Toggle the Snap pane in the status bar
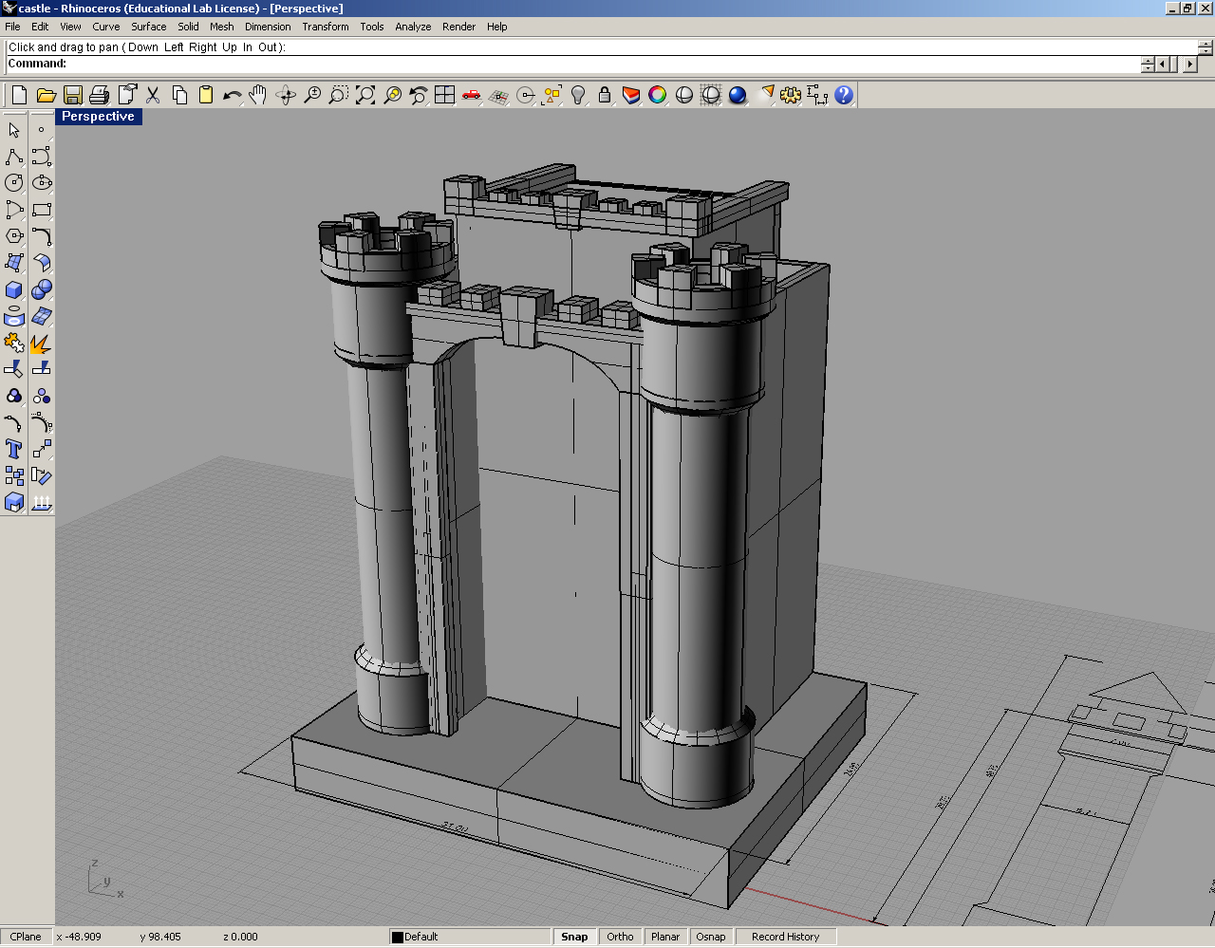This screenshot has width=1215, height=948. tap(574, 937)
